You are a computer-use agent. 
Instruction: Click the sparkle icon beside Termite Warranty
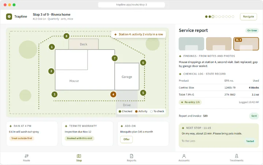pos(66,126)
